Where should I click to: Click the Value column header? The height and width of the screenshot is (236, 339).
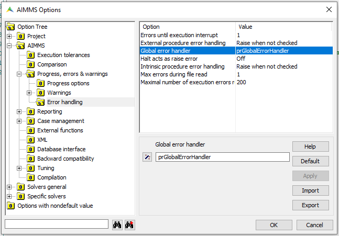pos(283,27)
